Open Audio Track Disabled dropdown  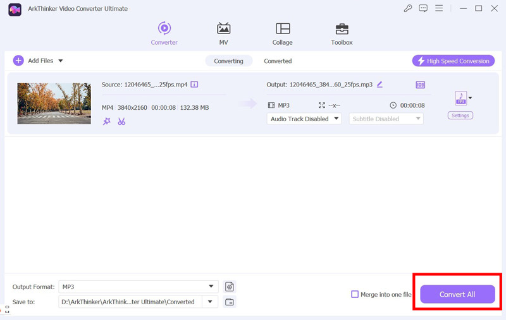pyautogui.click(x=304, y=119)
